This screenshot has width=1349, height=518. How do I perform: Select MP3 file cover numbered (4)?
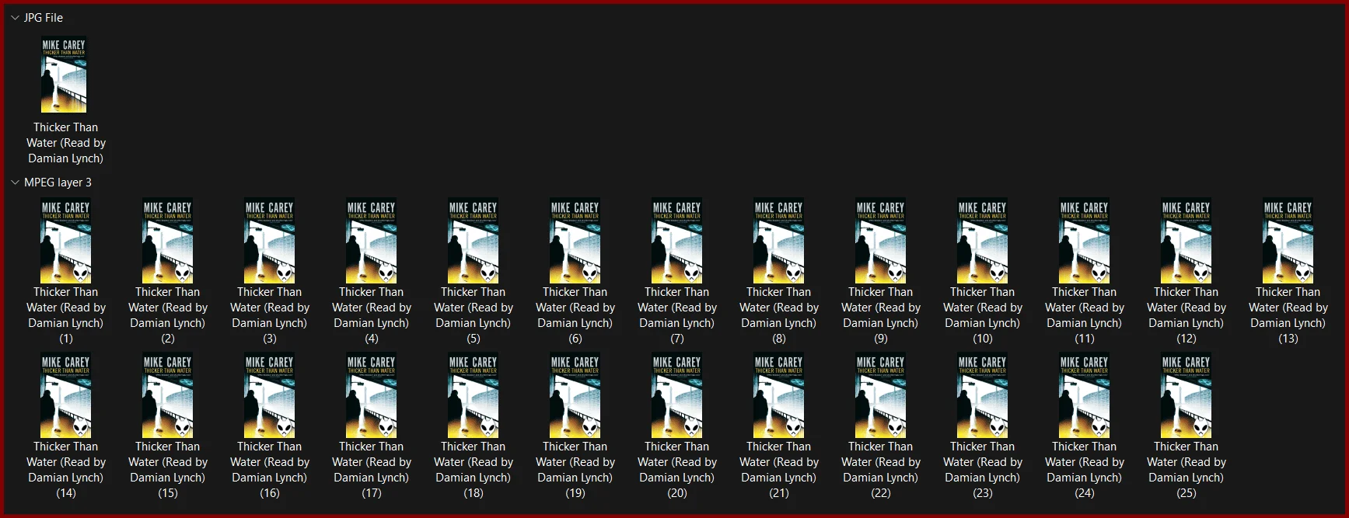coord(372,241)
